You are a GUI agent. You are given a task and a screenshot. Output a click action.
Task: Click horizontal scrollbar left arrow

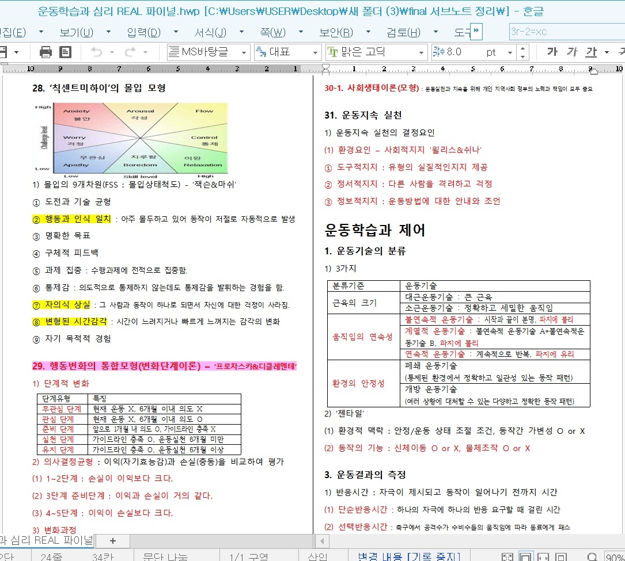(322, 541)
